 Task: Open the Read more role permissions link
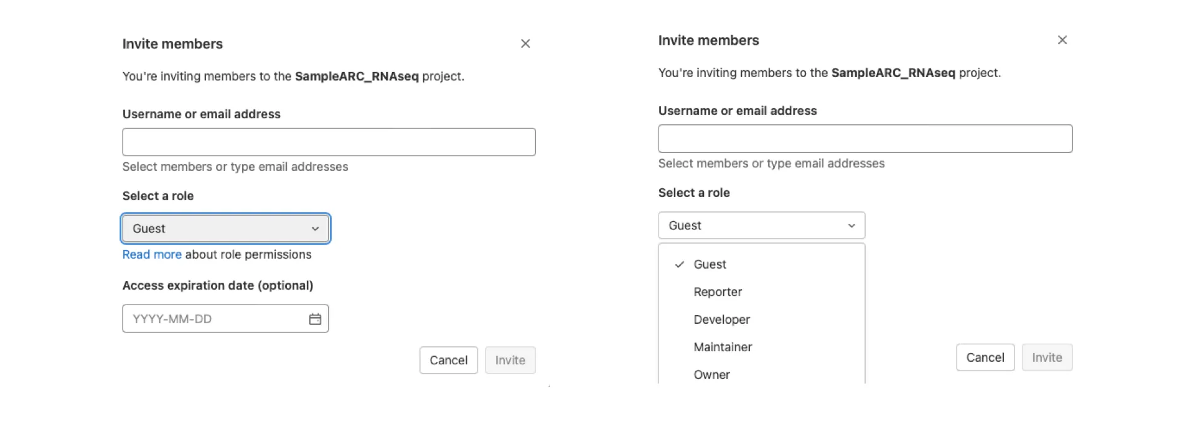[x=152, y=254]
